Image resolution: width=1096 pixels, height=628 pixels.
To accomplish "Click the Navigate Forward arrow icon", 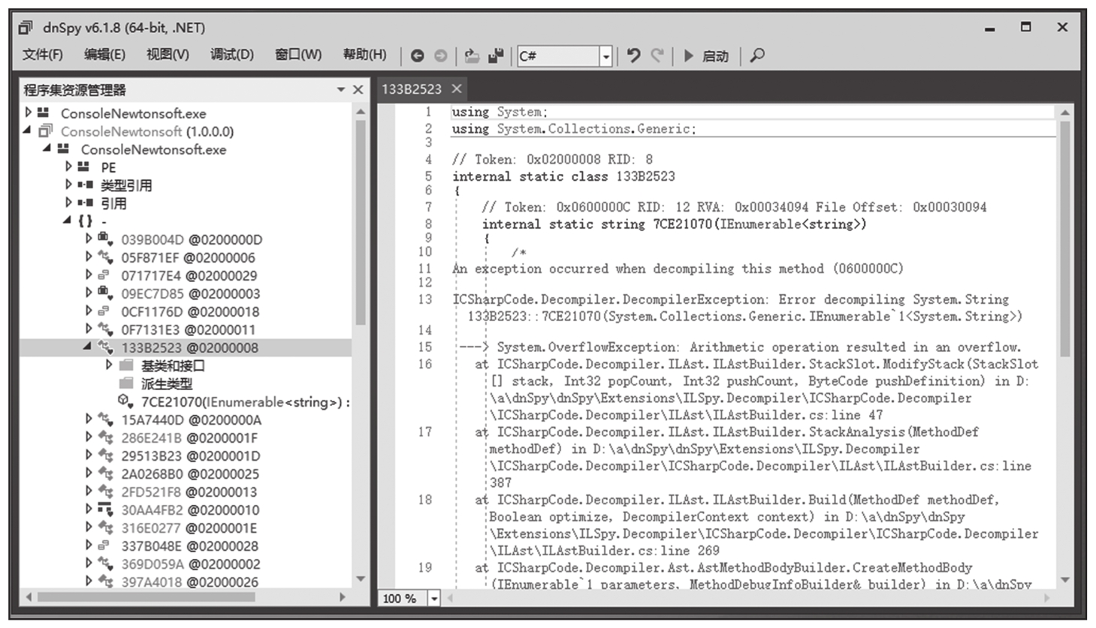I will click(x=441, y=56).
